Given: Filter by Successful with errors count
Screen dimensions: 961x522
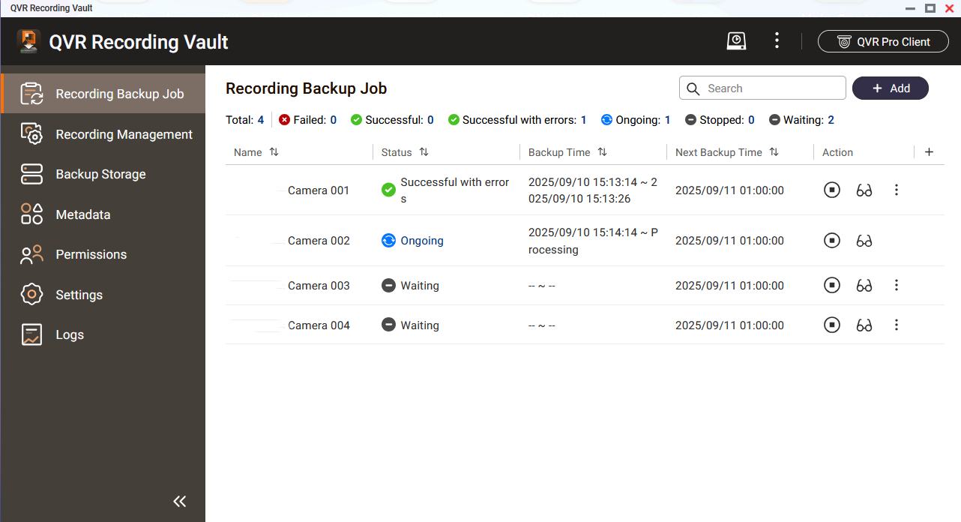Looking at the screenshot, I should (517, 120).
